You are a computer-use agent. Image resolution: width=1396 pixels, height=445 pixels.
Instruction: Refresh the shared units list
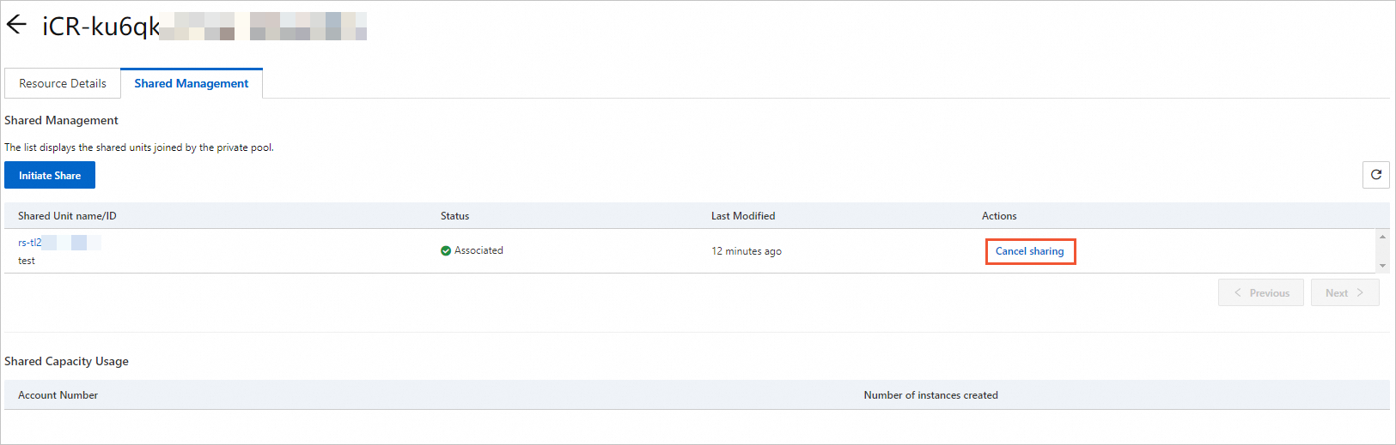(x=1375, y=175)
